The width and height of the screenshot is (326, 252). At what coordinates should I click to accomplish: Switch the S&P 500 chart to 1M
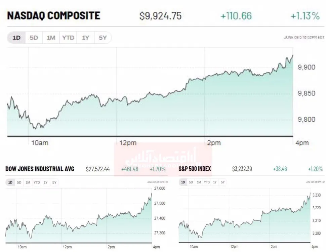199,182
